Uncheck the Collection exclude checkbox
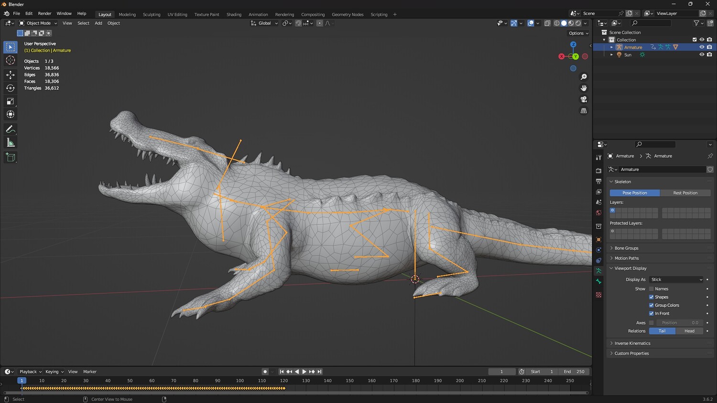 (695, 40)
